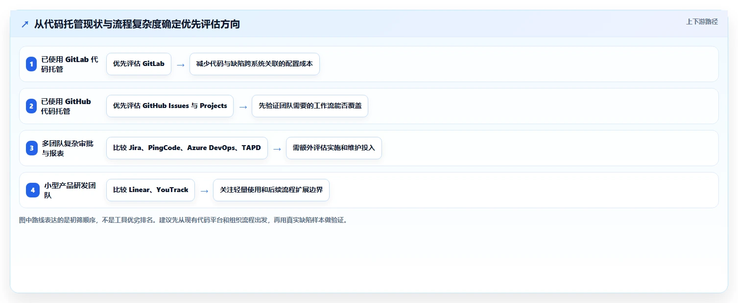Click the 减少代码与缺陷跨系统关联的配置成本 box
The image size is (738, 303).
255,64
